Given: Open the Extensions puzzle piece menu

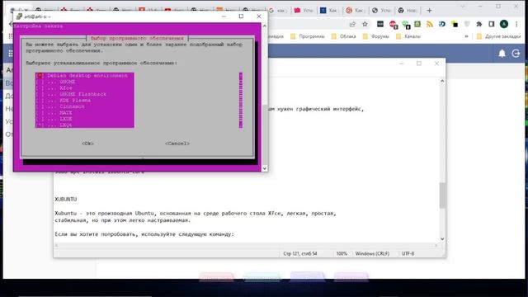Looking at the screenshot, I should pyautogui.click(x=479, y=24).
